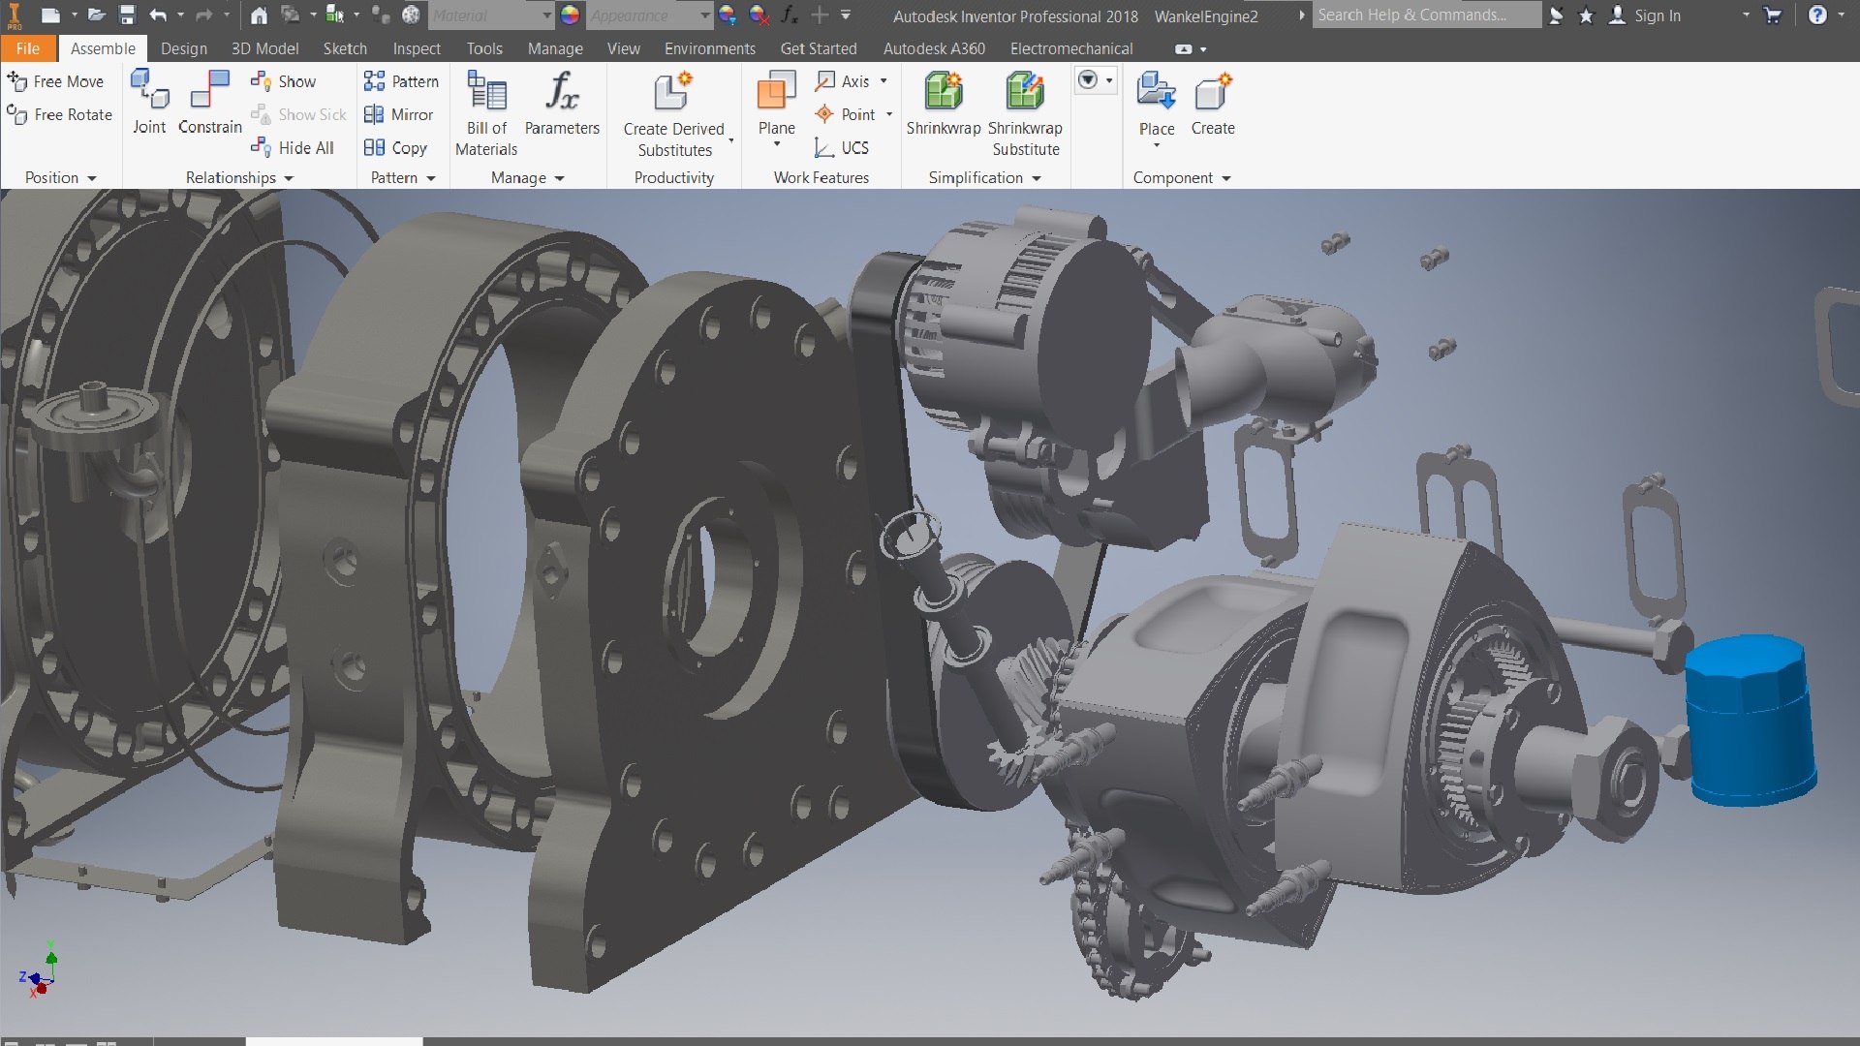
Task: Select the Pattern component tool
Action: click(401, 81)
